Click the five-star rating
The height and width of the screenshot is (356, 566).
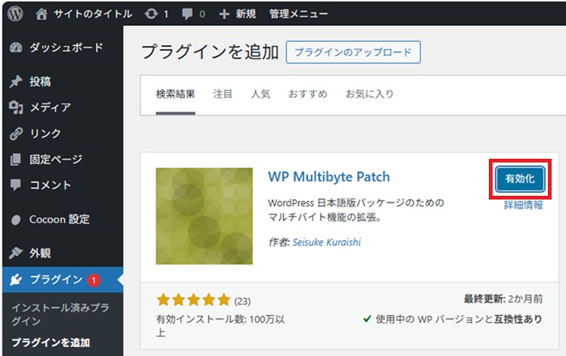pos(194,300)
